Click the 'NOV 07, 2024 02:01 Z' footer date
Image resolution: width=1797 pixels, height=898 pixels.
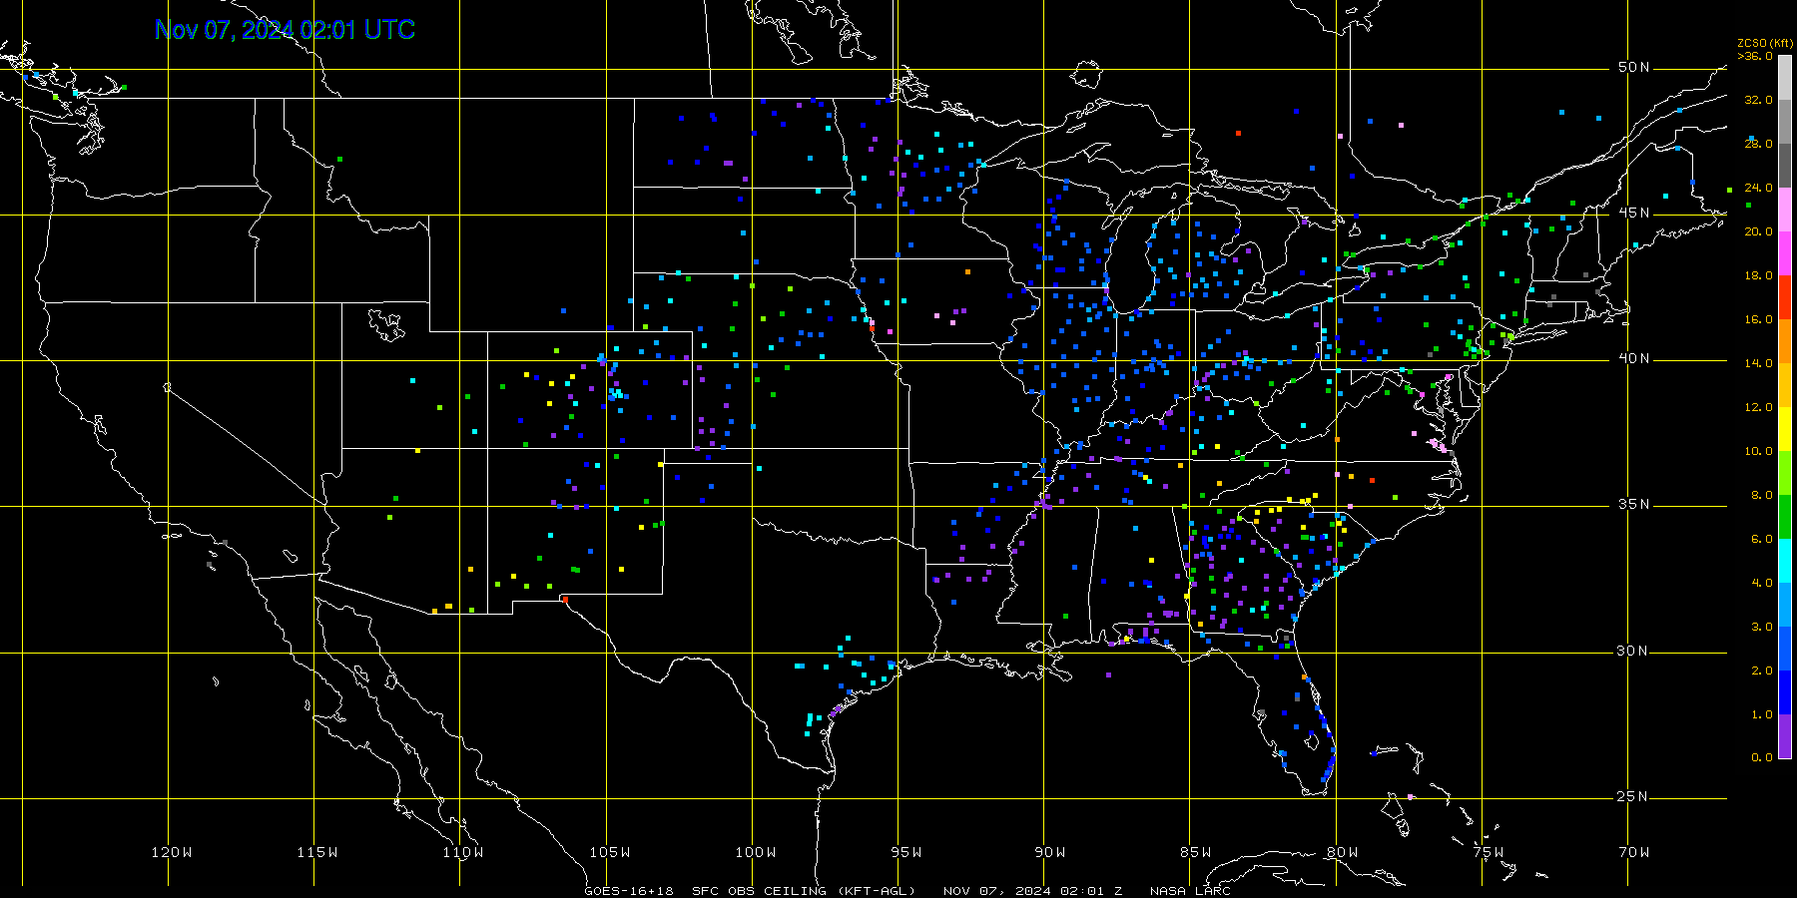1032,891
